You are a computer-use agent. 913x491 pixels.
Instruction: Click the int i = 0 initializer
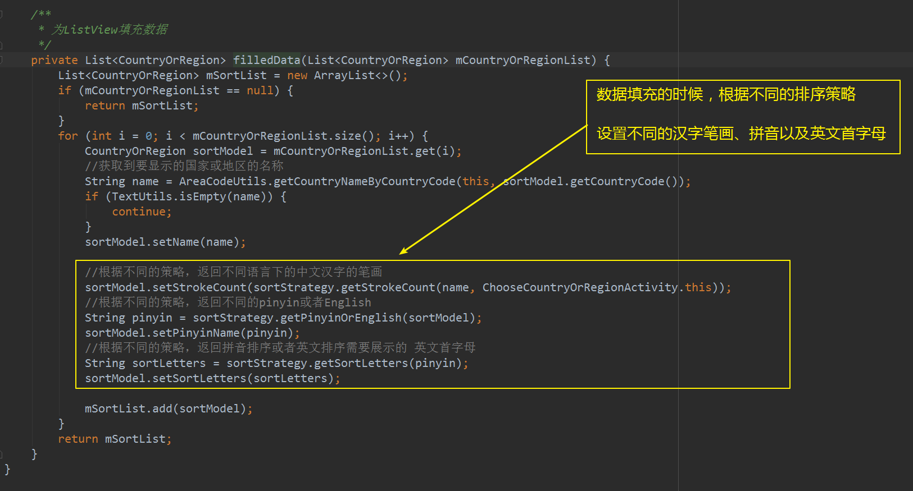pyautogui.click(x=122, y=136)
